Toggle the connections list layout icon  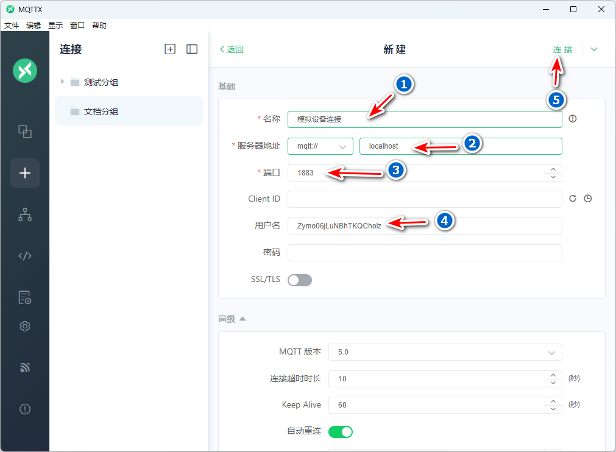tap(192, 49)
